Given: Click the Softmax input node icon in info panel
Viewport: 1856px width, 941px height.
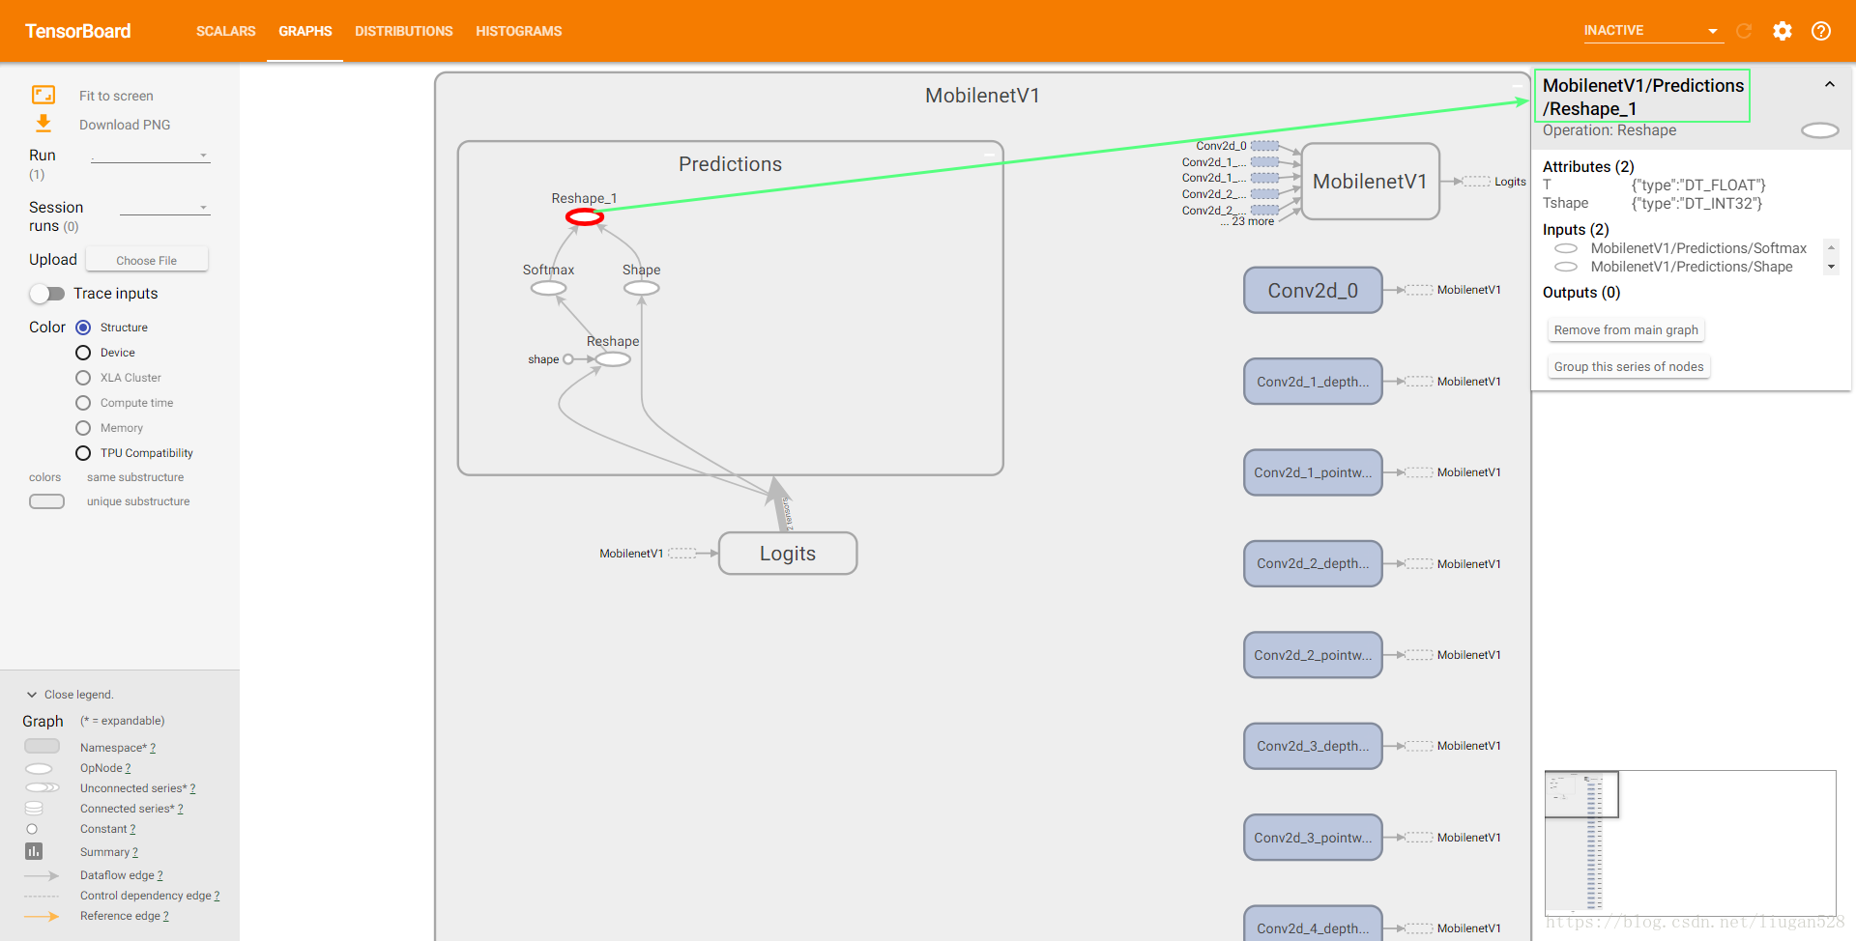Looking at the screenshot, I should [x=1566, y=248].
